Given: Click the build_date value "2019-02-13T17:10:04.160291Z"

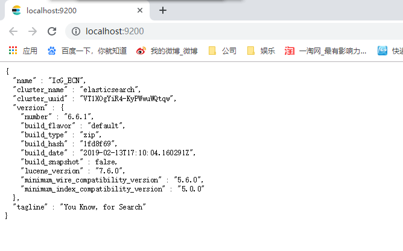Looking at the screenshot, I should coord(136,152).
